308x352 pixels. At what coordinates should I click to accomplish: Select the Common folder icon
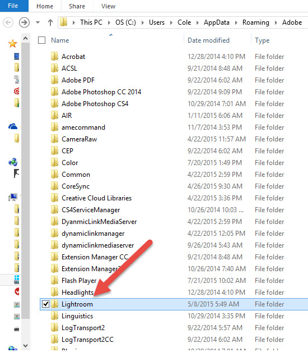pos(54,174)
